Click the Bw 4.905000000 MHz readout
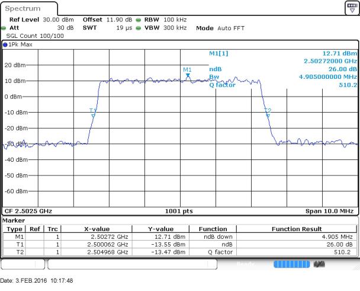Image resolution: width=360 pixels, height=291 pixels. click(328, 77)
